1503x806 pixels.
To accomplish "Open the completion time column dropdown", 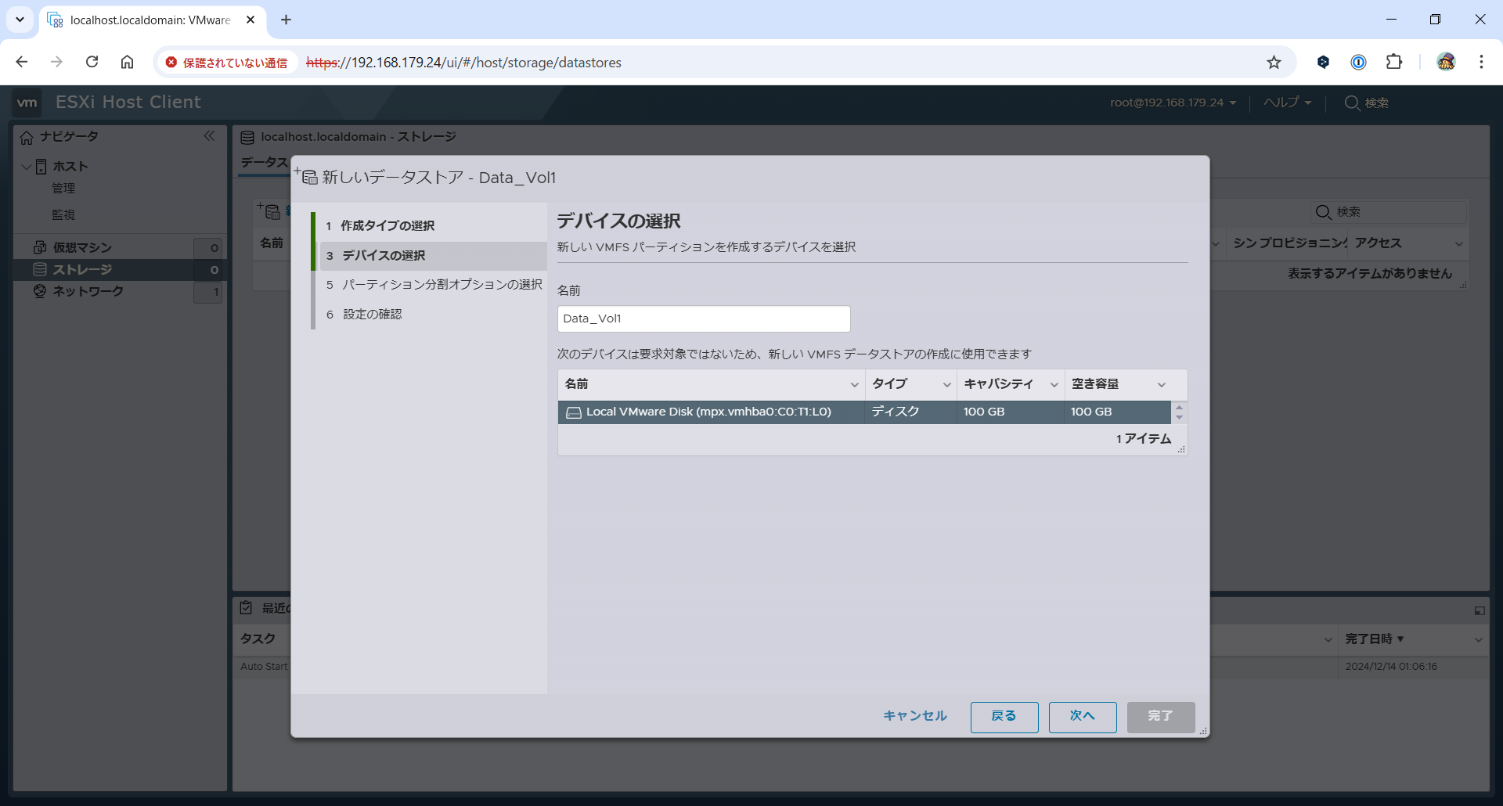I will coord(1478,640).
